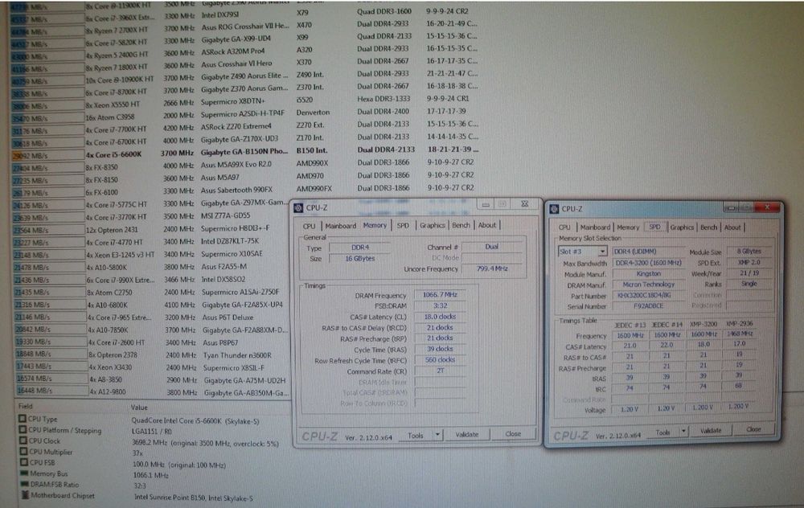Select the 8x Ryzen 7 2700X HT row
The width and height of the screenshot is (804, 508).
(x=246, y=28)
